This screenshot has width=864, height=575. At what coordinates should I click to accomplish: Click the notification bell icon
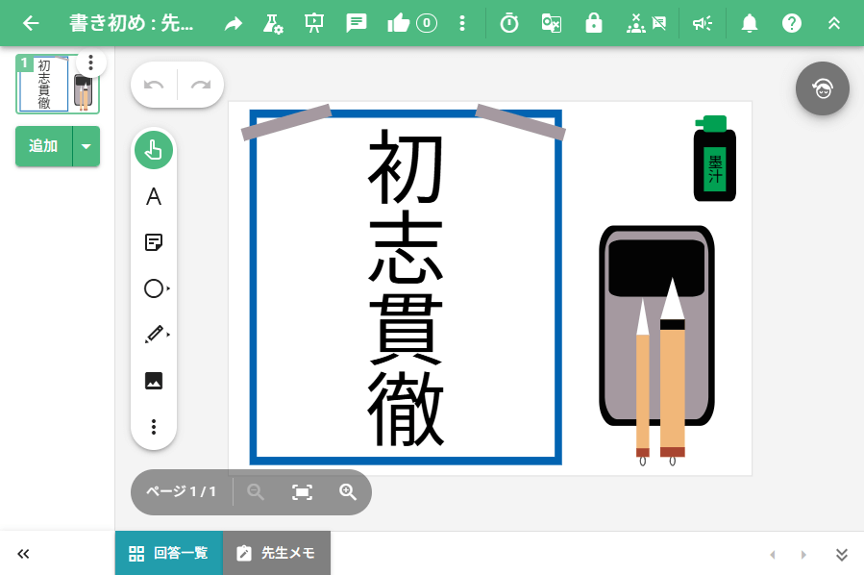[x=750, y=23]
